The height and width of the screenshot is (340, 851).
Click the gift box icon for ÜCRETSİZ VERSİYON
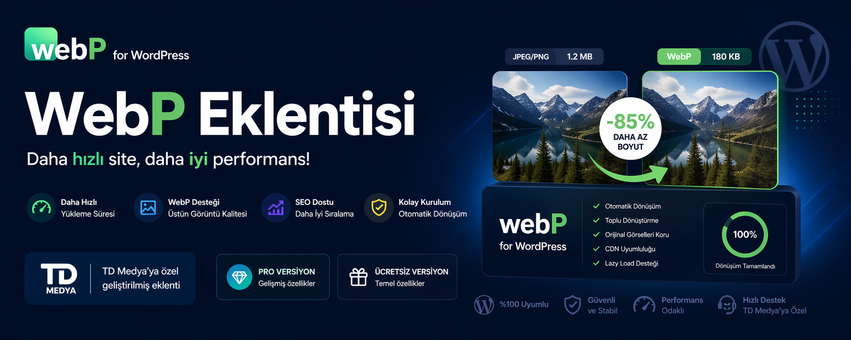[x=358, y=277]
